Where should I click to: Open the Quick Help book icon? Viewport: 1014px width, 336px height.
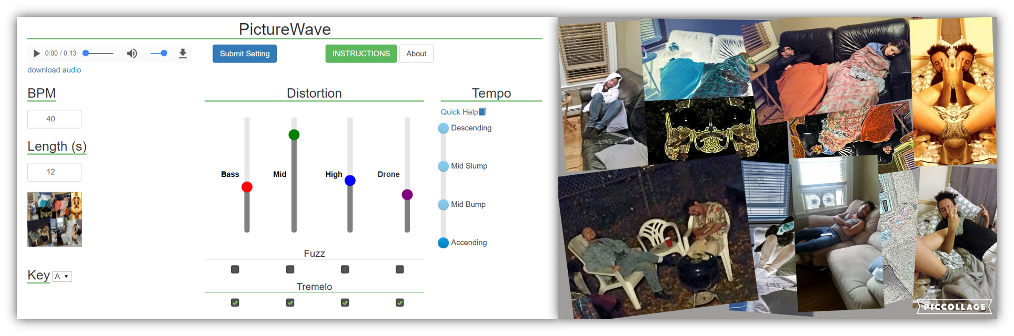(483, 112)
